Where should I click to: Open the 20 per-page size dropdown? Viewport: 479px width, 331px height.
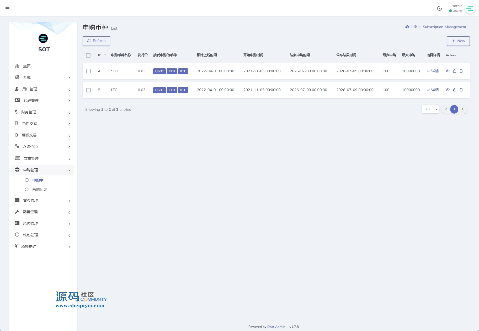tap(430, 109)
